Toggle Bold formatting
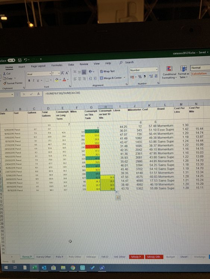The width and height of the screenshot is (210, 279). pyautogui.click(x=29, y=81)
